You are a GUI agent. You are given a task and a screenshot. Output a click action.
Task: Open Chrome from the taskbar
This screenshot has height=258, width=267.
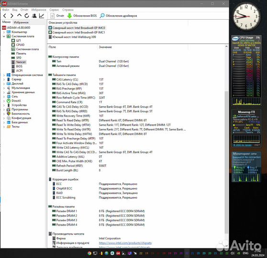pos(89,253)
